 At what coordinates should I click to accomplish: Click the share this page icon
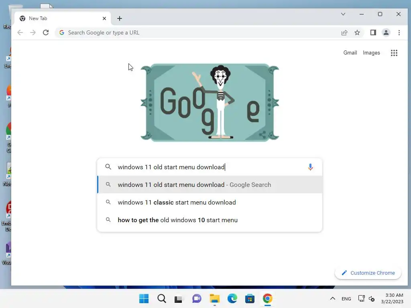(x=344, y=32)
